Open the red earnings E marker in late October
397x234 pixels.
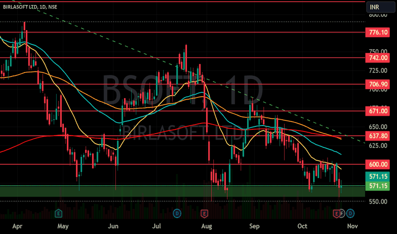pos(337,214)
